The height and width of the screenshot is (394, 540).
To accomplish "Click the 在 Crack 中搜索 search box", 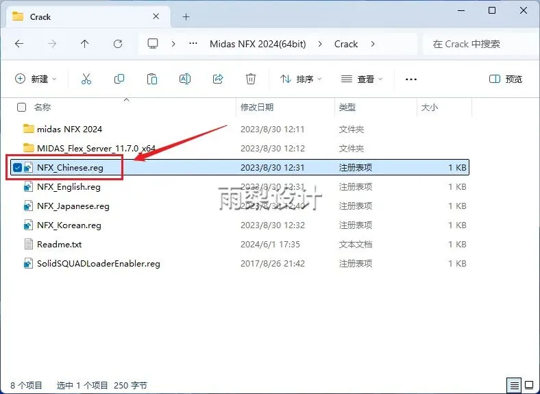I will [x=480, y=44].
